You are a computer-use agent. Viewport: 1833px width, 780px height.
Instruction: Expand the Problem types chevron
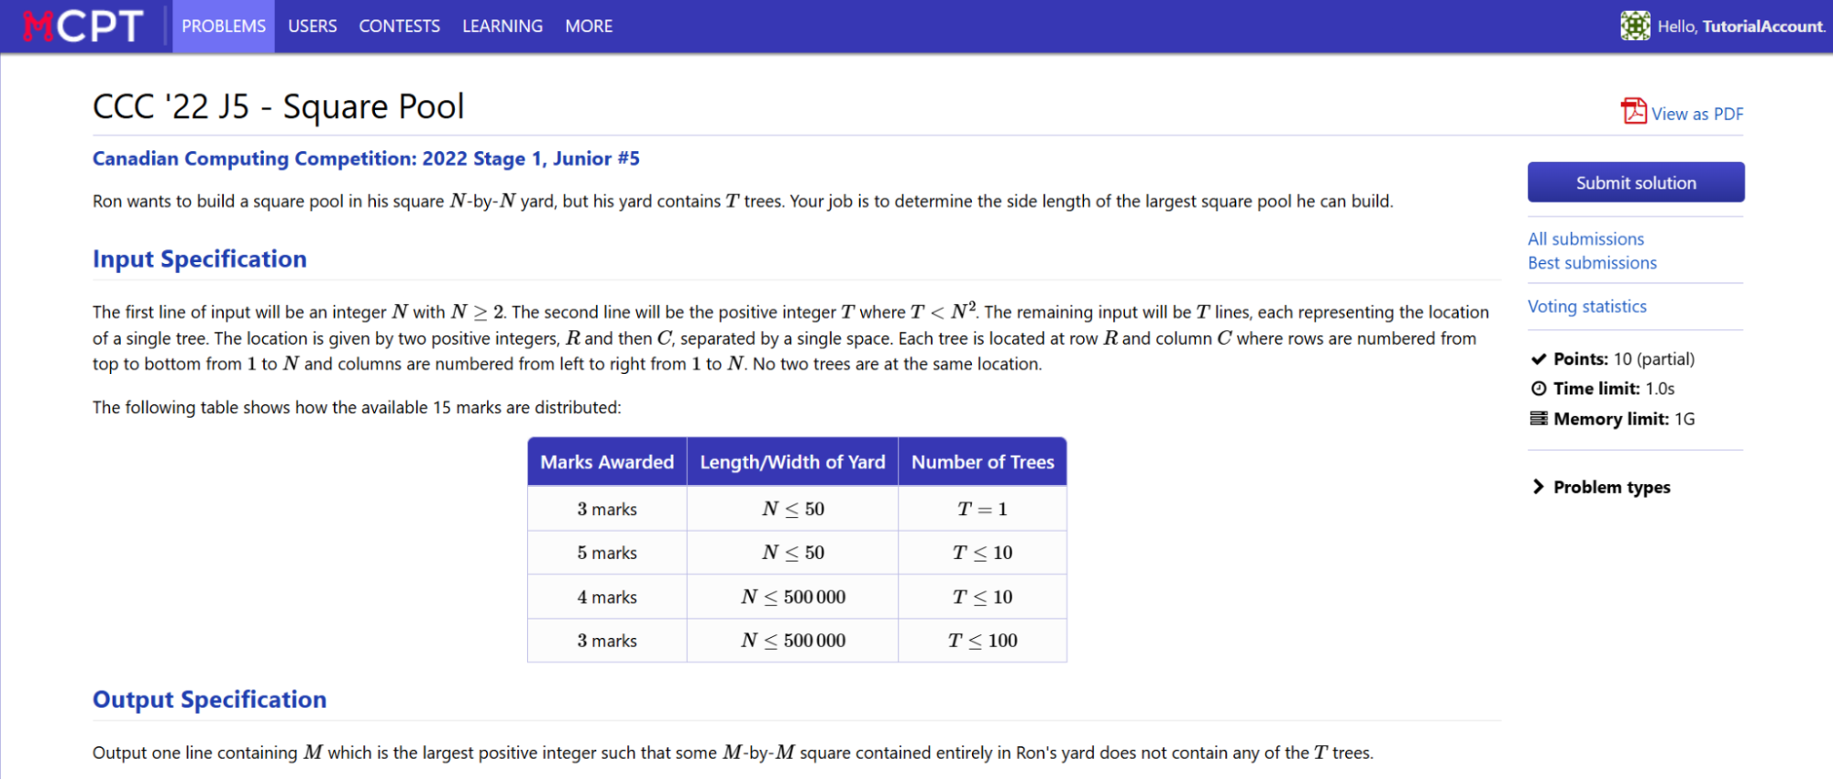(1538, 487)
